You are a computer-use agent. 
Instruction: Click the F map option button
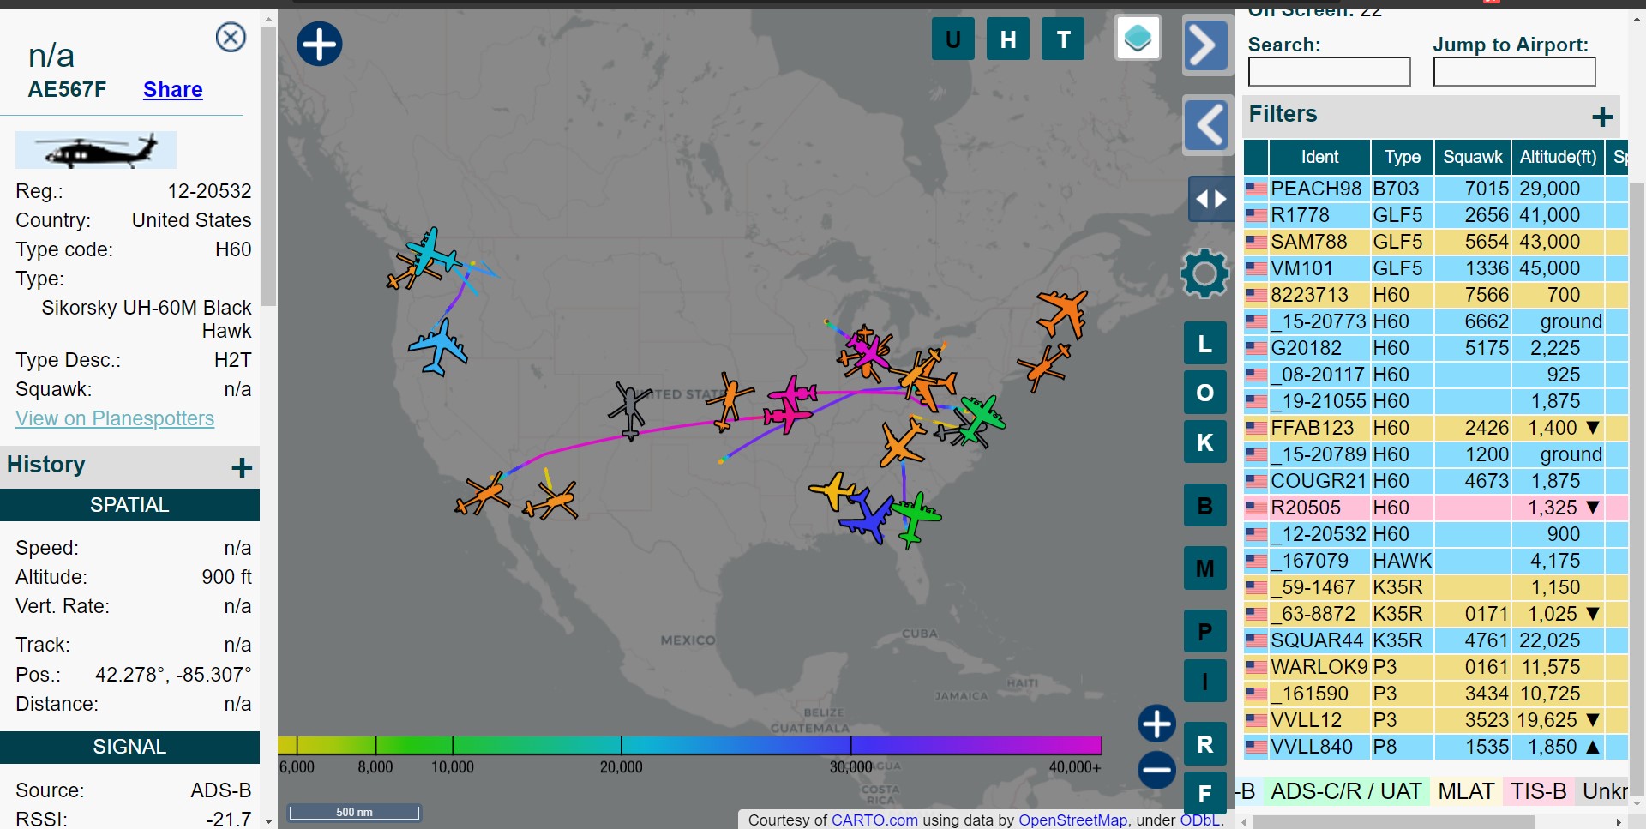click(1204, 794)
